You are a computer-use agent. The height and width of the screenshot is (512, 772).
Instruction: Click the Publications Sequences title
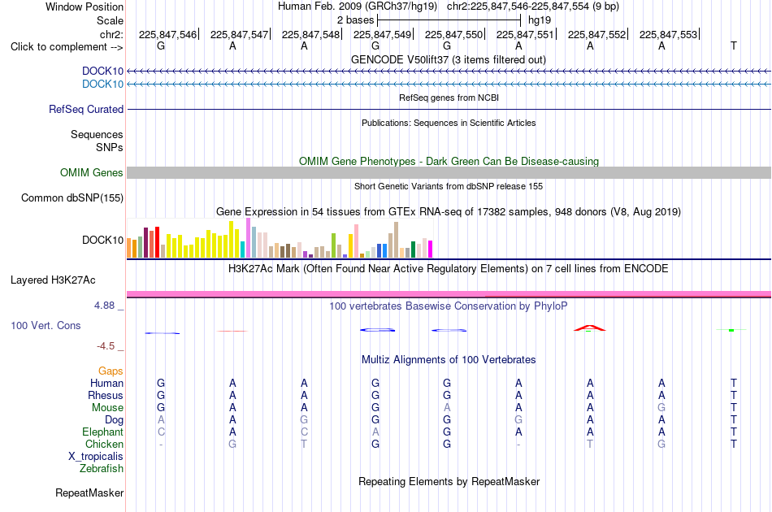click(x=448, y=123)
